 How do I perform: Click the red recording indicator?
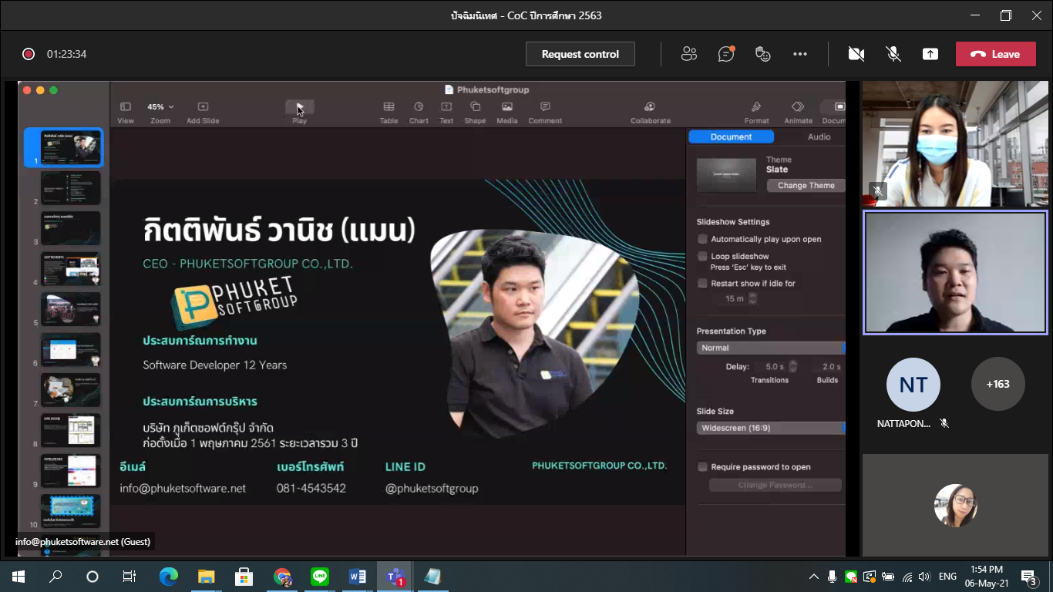click(x=29, y=54)
